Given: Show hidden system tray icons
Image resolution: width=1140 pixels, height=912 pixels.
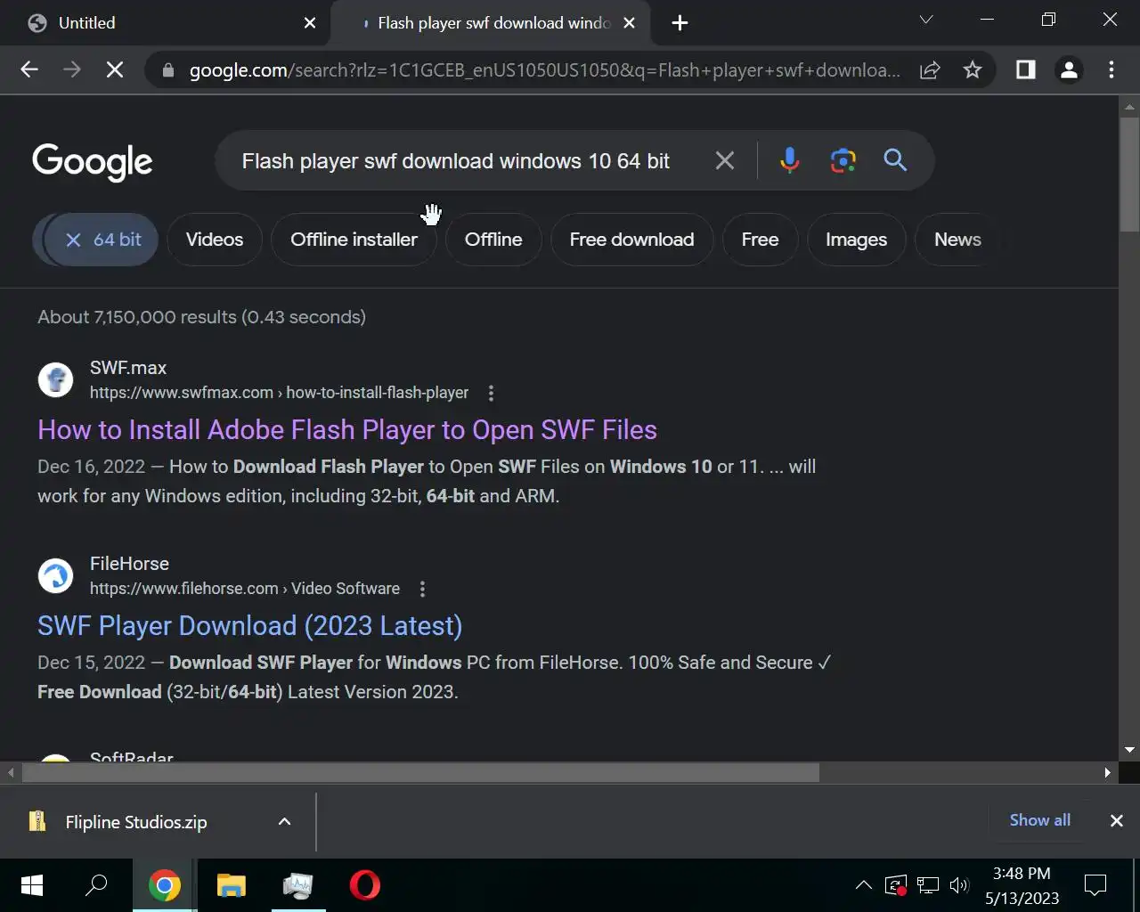Looking at the screenshot, I should tap(863, 885).
